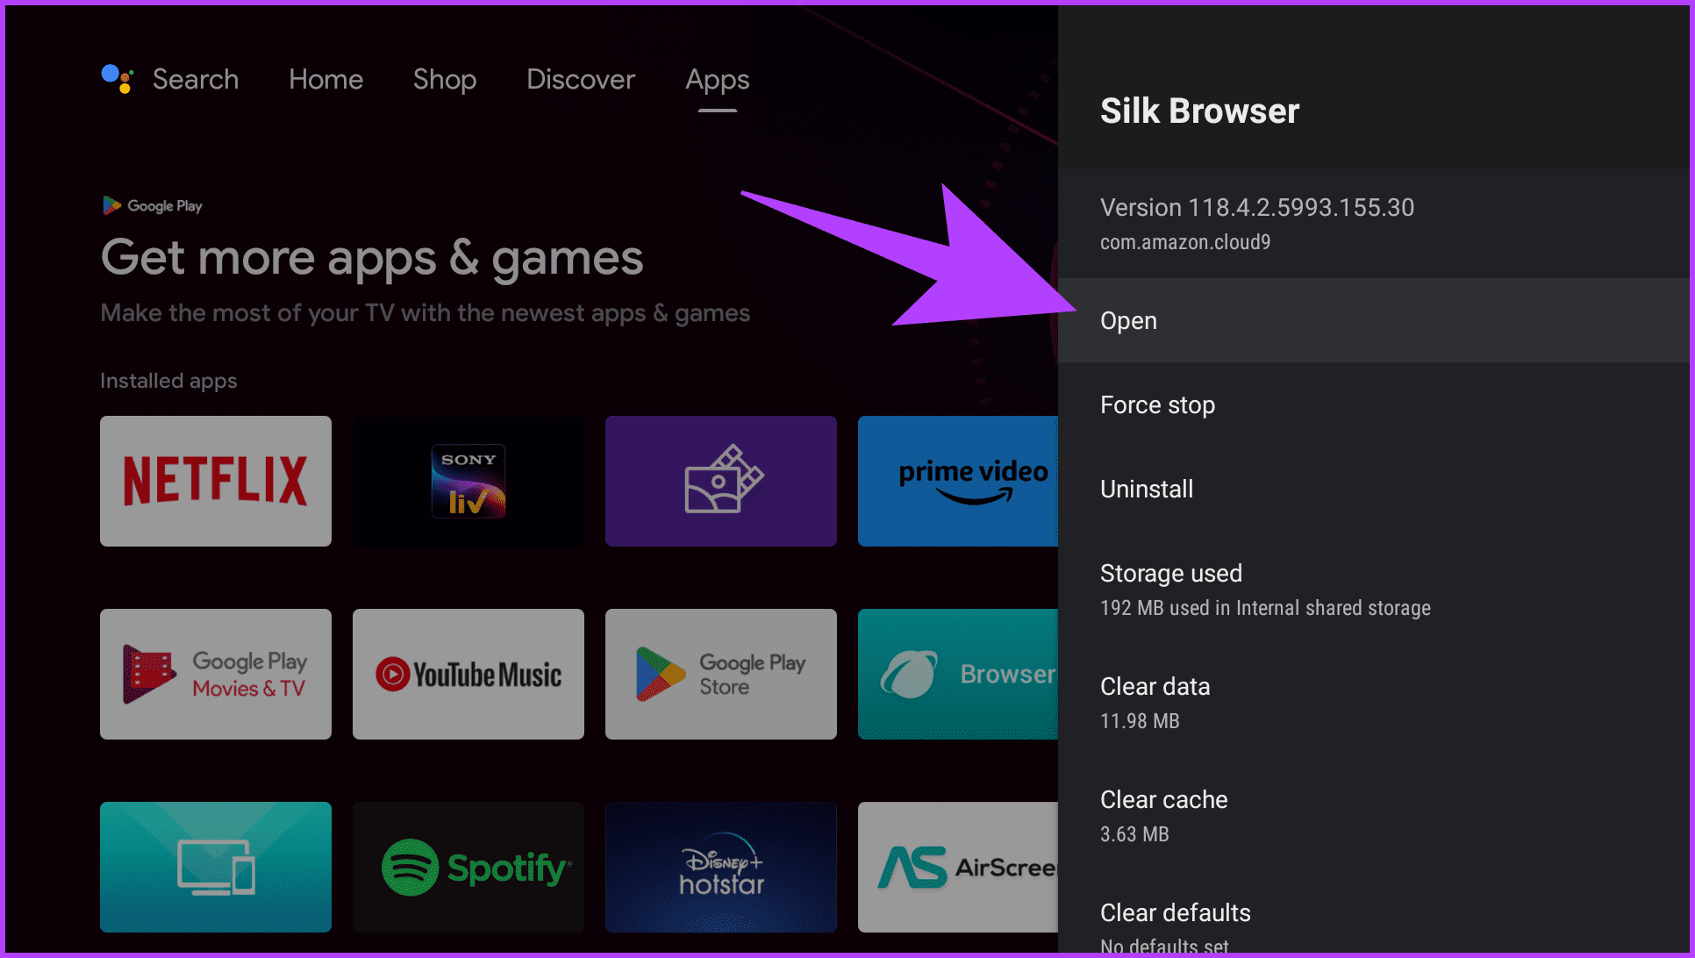Clear Silk Browser cache
This screenshot has height=958, width=1695.
(x=1163, y=799)
